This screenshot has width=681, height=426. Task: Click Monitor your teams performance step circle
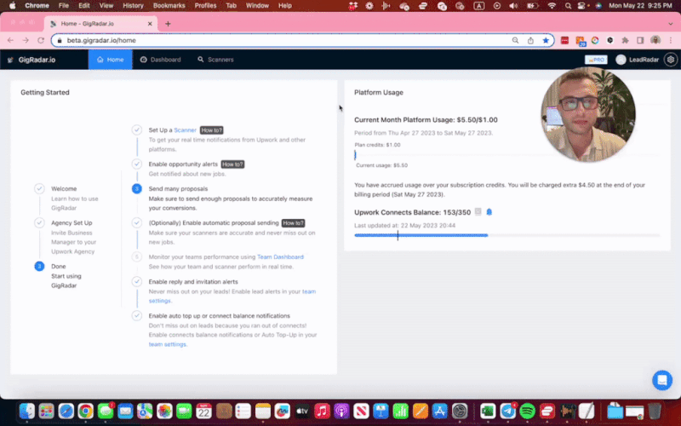click(x=137, y=257)
